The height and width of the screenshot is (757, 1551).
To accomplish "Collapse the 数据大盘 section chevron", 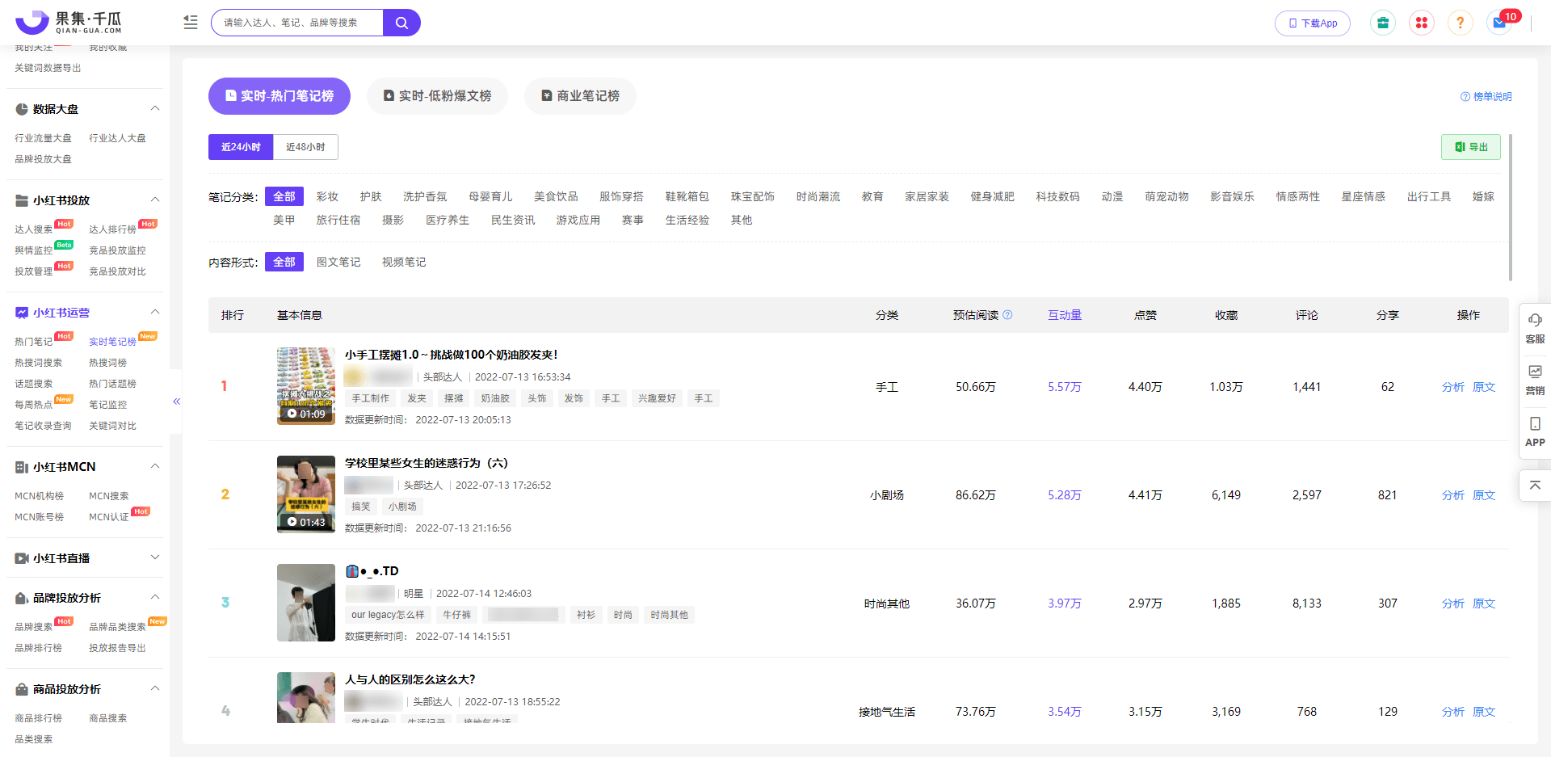I will point(155,108).
